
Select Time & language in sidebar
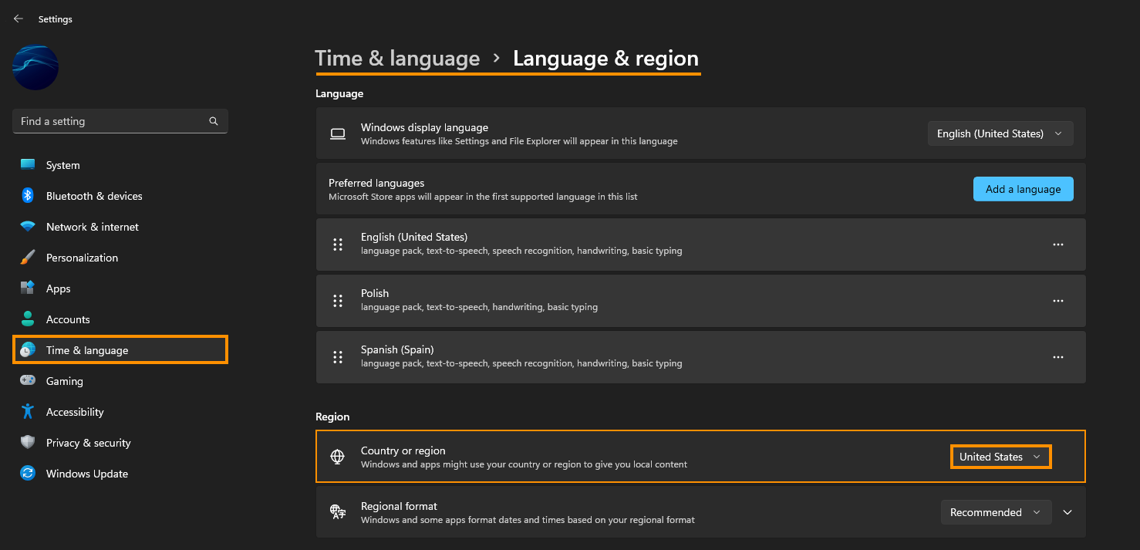(120, 350)
